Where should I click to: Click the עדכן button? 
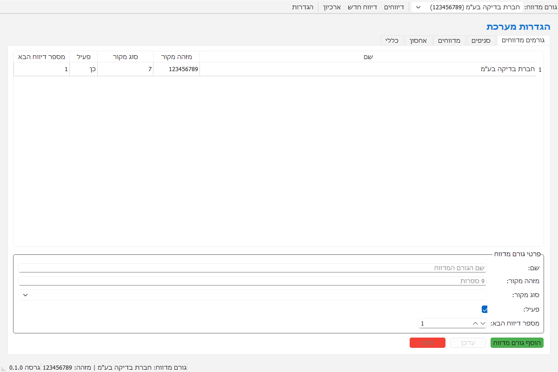pyautogui.click(x=468, y=343)
